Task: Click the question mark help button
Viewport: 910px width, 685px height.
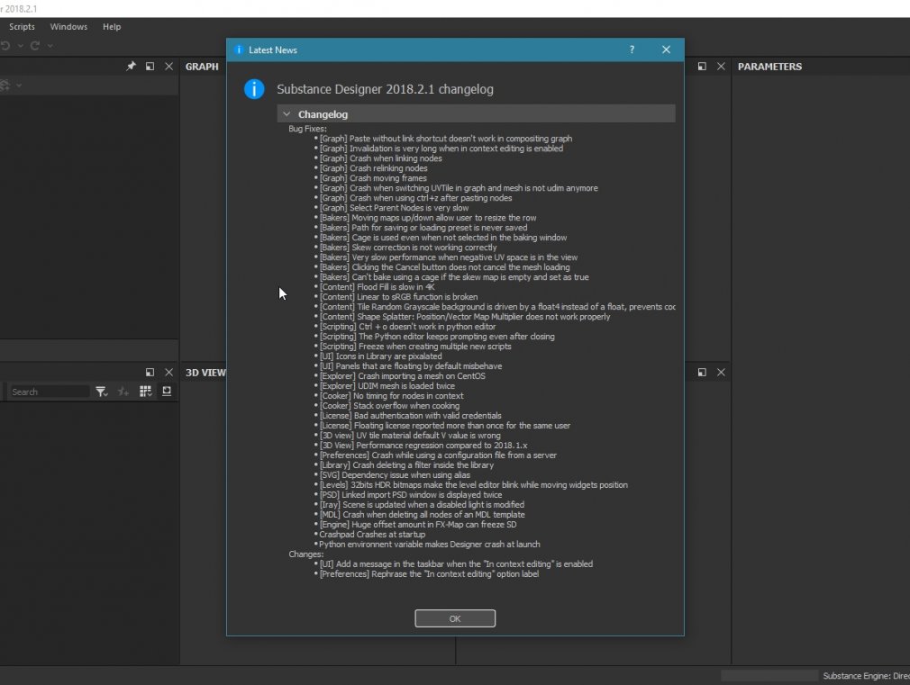Action: (x=632, y=50)
